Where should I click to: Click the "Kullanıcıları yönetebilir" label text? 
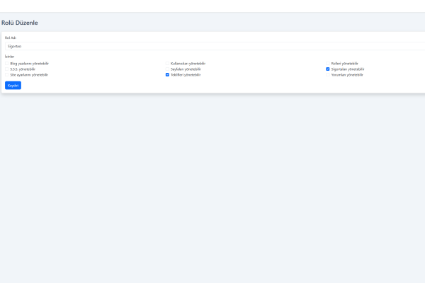pyautogui.click(x=188, y=64)
